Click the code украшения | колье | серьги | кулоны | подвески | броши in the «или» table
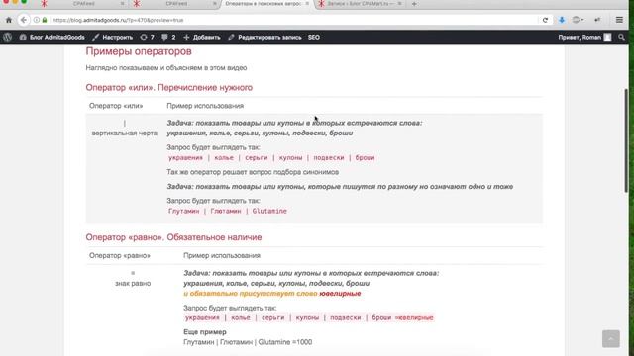The width and height of the screenshot is (634, 356). (x=271, y=158)
